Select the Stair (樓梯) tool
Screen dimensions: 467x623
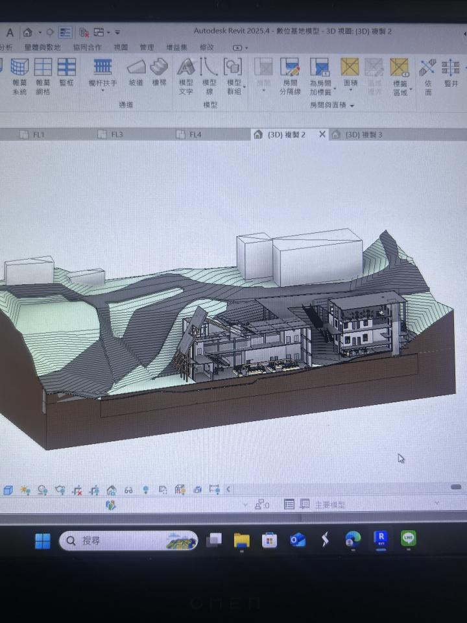[x=159, y=72]
